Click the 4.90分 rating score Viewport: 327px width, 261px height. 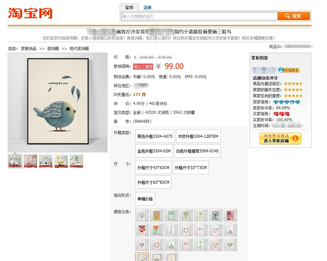pos(139,103)
